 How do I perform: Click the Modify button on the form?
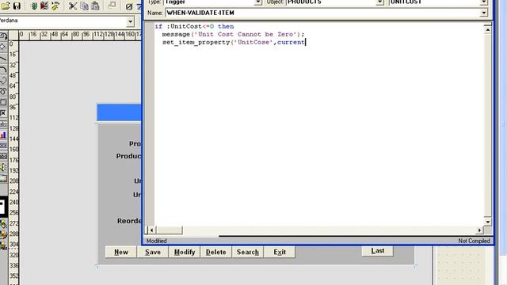[x=185, y=252]
